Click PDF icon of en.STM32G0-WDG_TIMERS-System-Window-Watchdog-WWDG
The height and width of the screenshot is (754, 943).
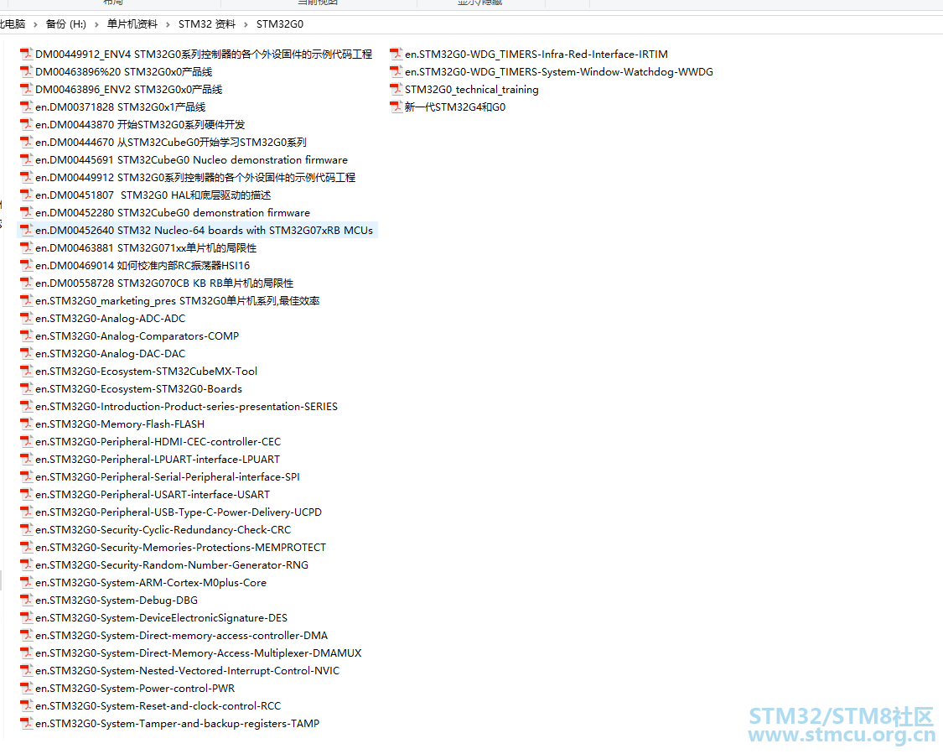coord(396,71)
